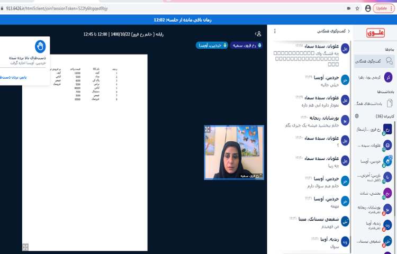Select user علویان سیده in users list
The width and height of the screenshot is (397, 254).
tap(374, 145)
